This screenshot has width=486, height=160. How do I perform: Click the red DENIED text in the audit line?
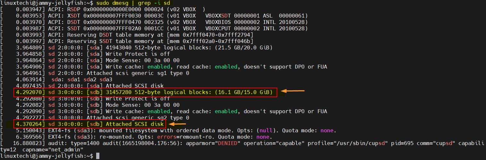coord(229,143)
